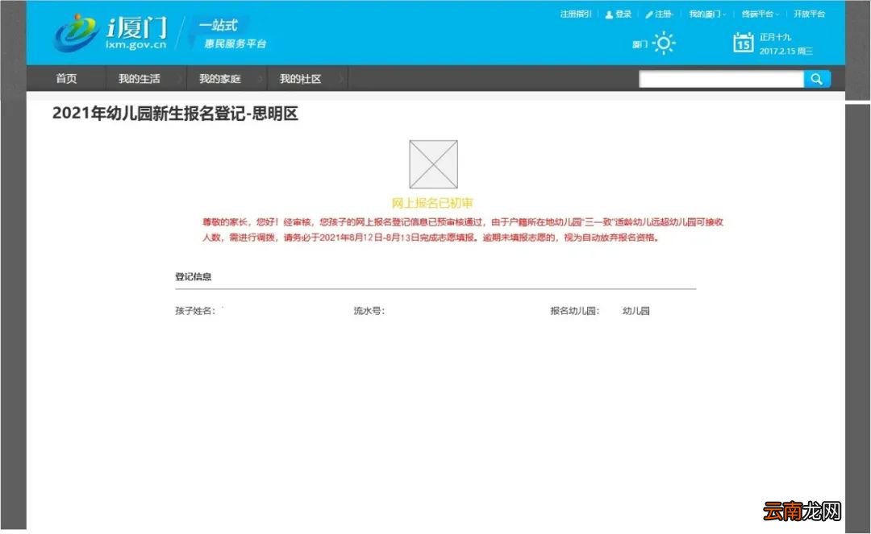Screen dimensions: 871x534
Task: Open the 首页 nav tab
Action: 66,79
